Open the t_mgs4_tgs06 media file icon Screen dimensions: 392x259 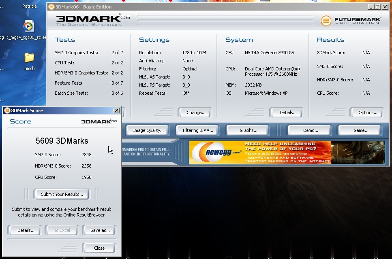pos(29,26)
